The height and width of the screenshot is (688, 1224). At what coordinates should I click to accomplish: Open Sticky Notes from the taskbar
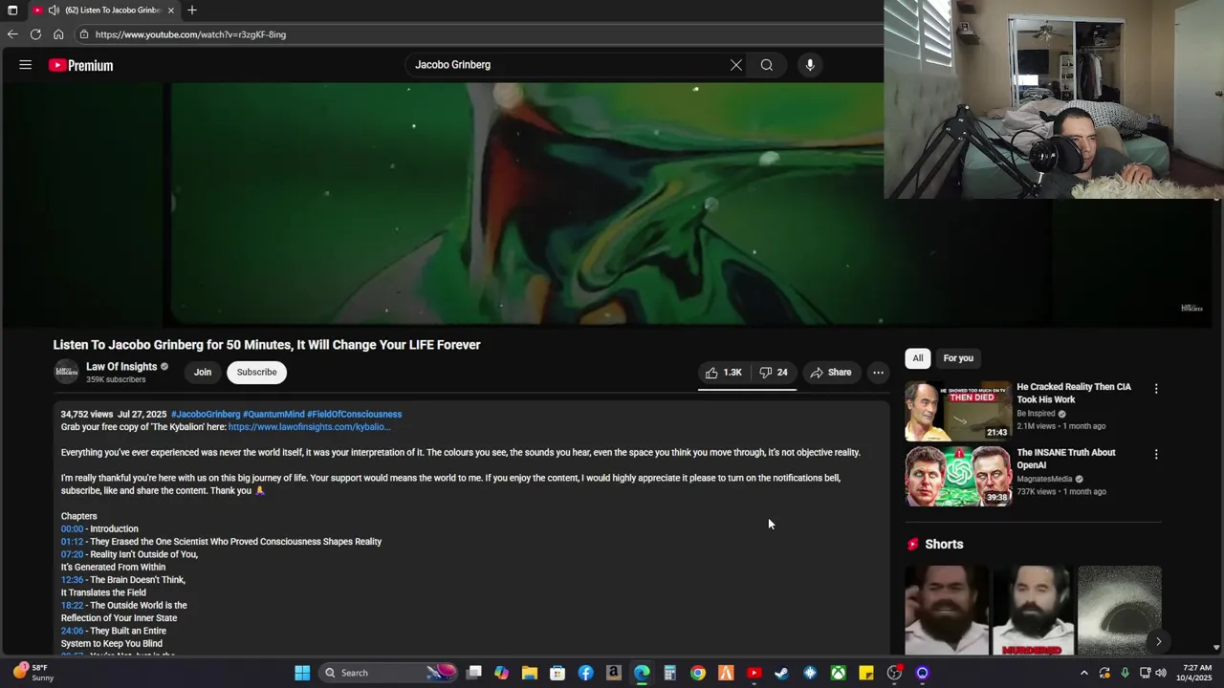tap(866, 673)
